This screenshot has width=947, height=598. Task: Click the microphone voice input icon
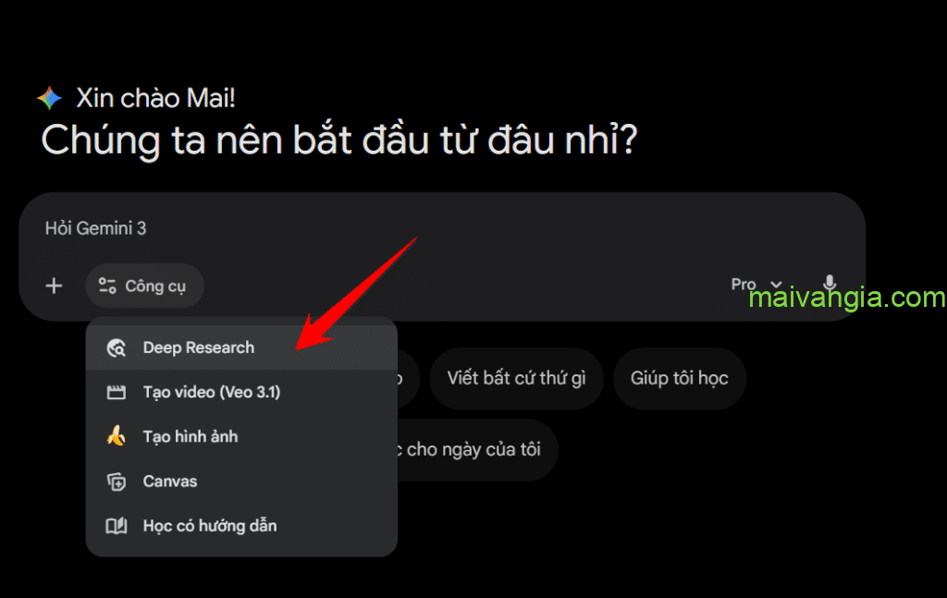coord(830,284)
